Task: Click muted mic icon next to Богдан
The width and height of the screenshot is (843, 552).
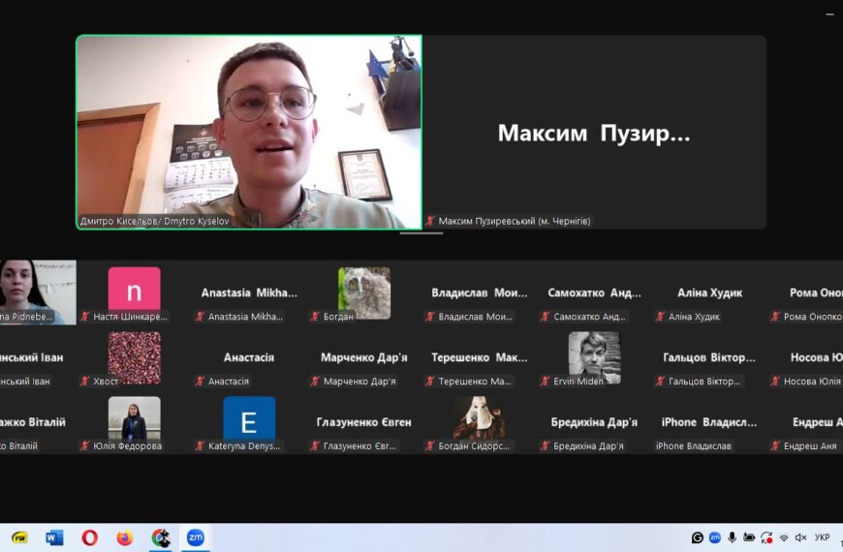Action: pyautogui.click(x=315, y=317)
